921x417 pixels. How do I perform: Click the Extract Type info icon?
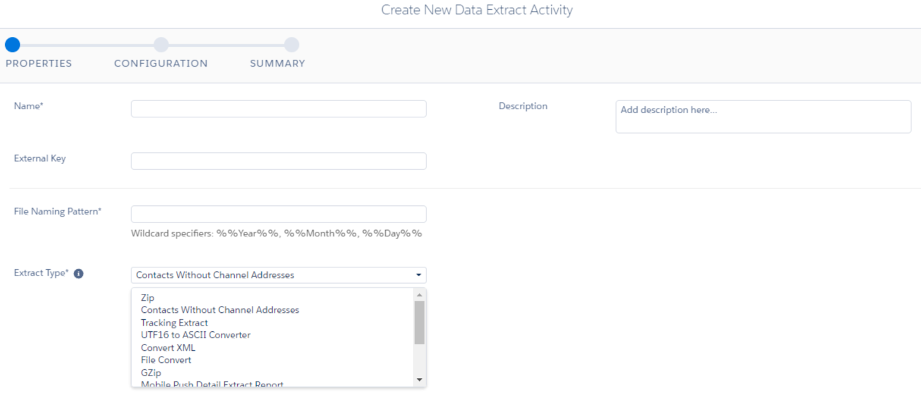[x=79, y=274]
